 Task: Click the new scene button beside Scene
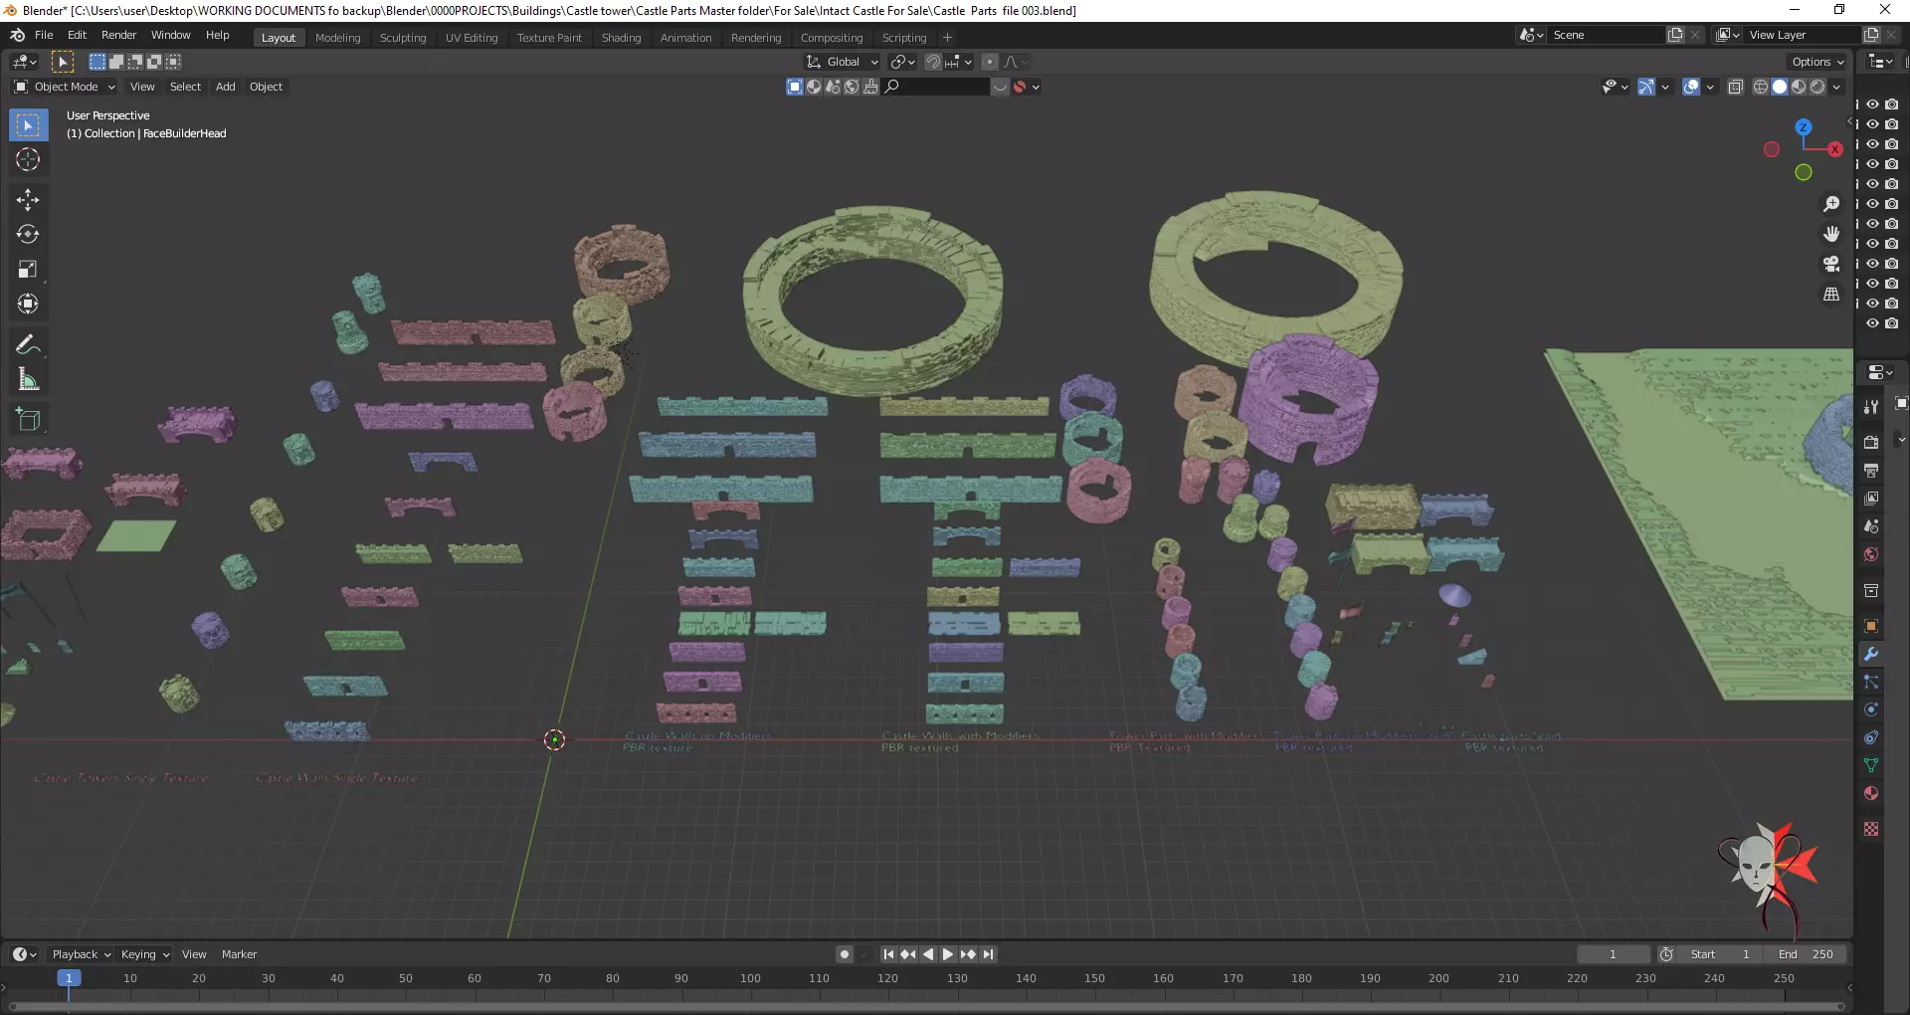click(x=1675, y=35)
